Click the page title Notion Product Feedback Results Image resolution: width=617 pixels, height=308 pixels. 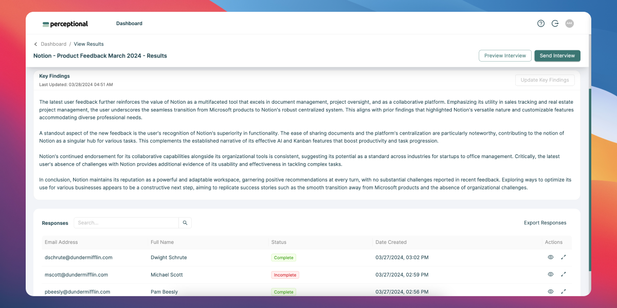pos(100,55)
